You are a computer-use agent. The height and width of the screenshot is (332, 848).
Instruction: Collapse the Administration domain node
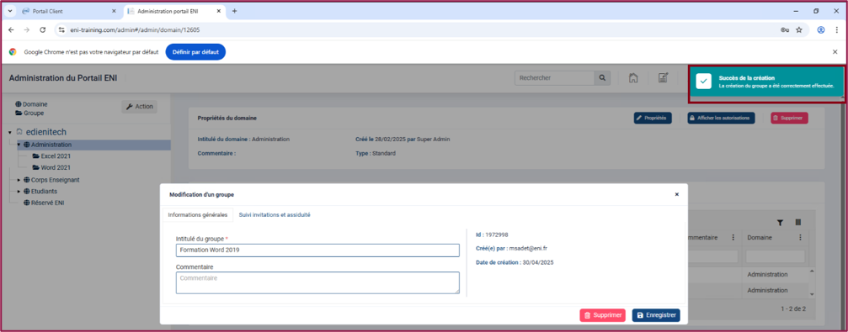tap(19, 145)
